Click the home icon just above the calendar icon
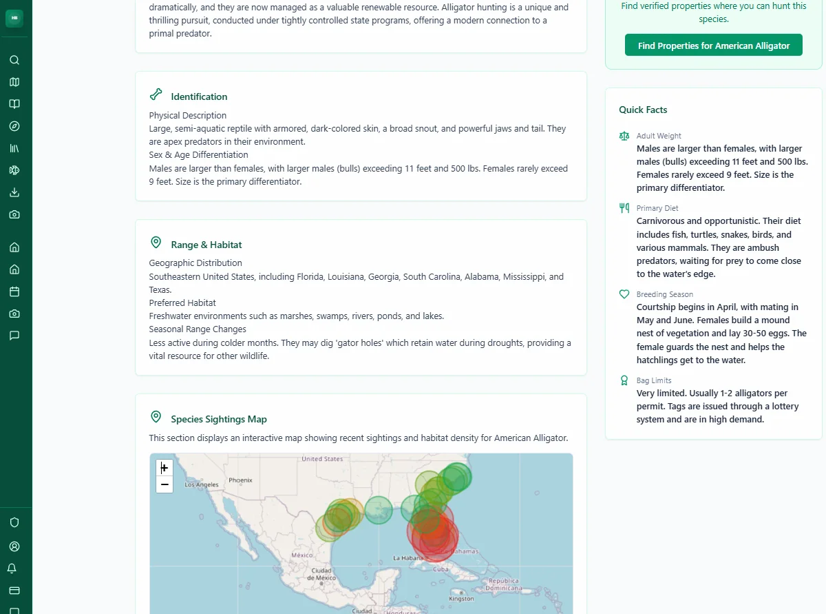The height and width of the screenshot is (614, 826). tap(14, 269)
